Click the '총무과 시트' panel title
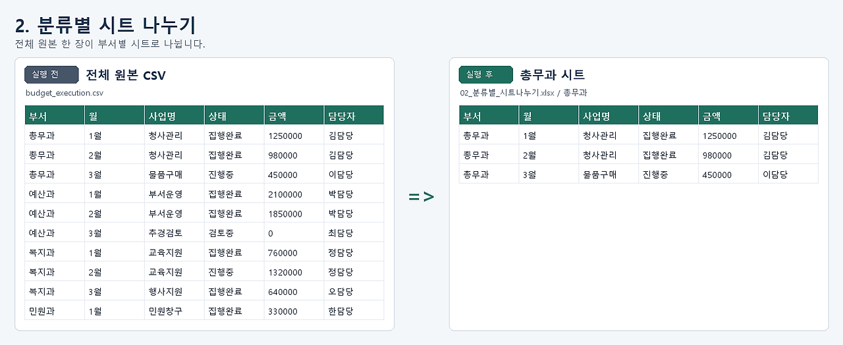Image resolution: width=843 pixels, height=345 pixels. [x=553, y=75]
